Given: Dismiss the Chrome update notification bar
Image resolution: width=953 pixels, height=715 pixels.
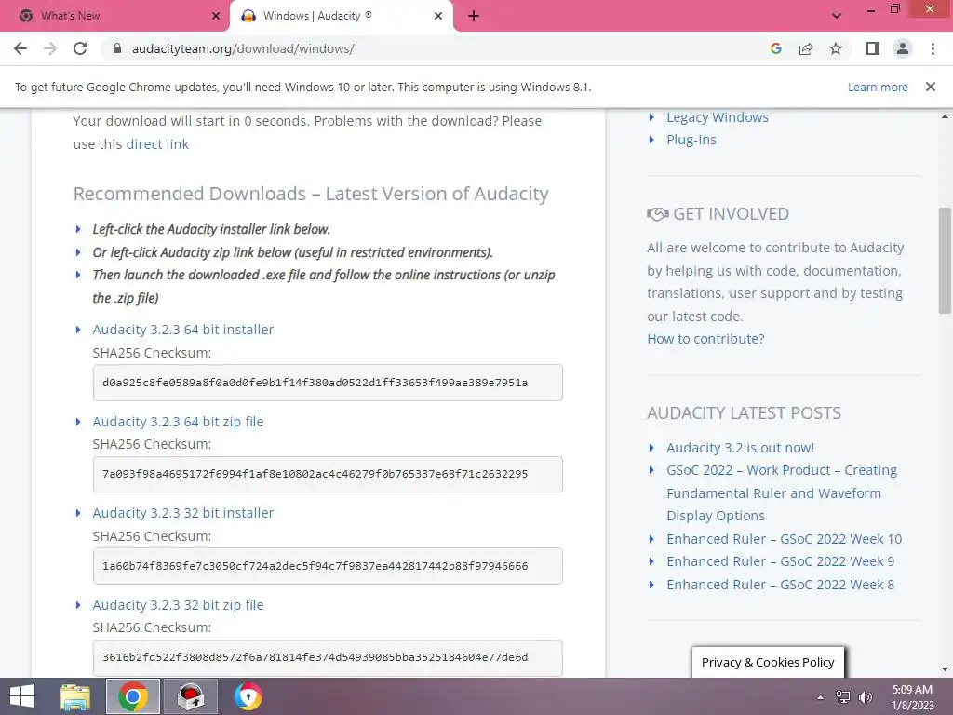Looking at the screenshot, I should pyautogui.click(x=931, y=87).
